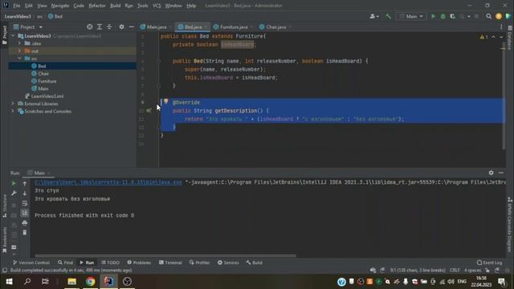Viewport: 514px width, 289px height.
Task: Open the VCS menu
Action: pyautogui.click(x=157, y=6)
